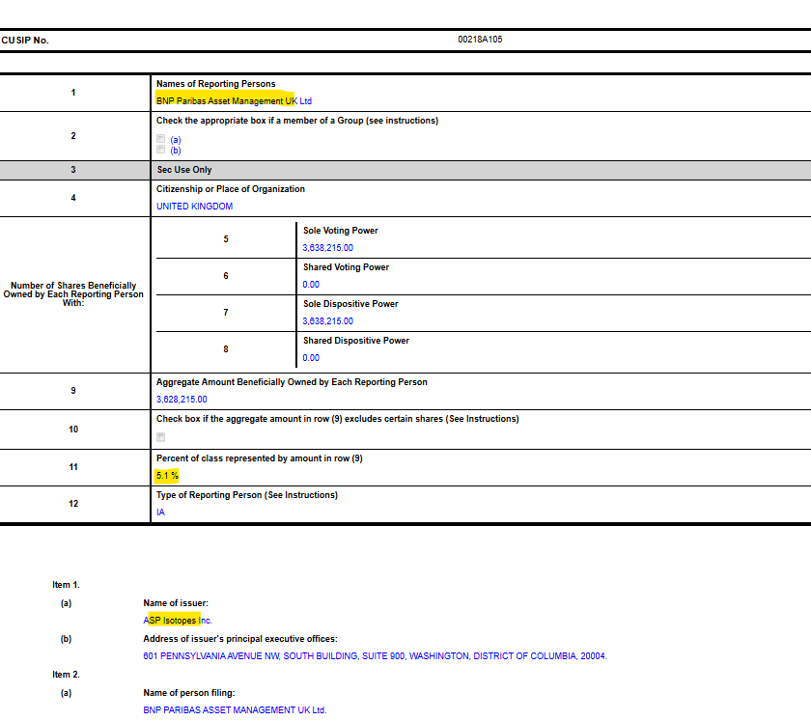This screenshot has width=811, height=721.
Task: Click the Citizenship or Place of Organization heading
Action: click(231, 189)
